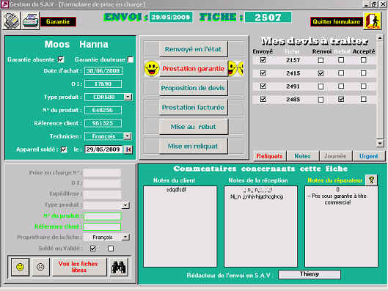The height and width of the screenshot is (291, 388).
Task: Select the Urgent tab
Action: point(369,156)
